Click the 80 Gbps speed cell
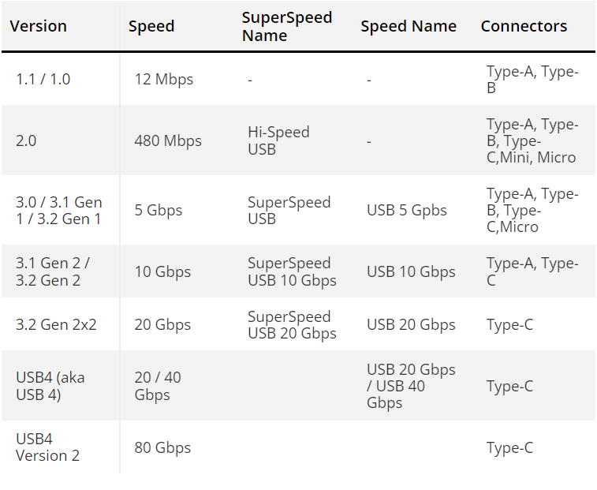597x490 pixels. coord(162,447)
